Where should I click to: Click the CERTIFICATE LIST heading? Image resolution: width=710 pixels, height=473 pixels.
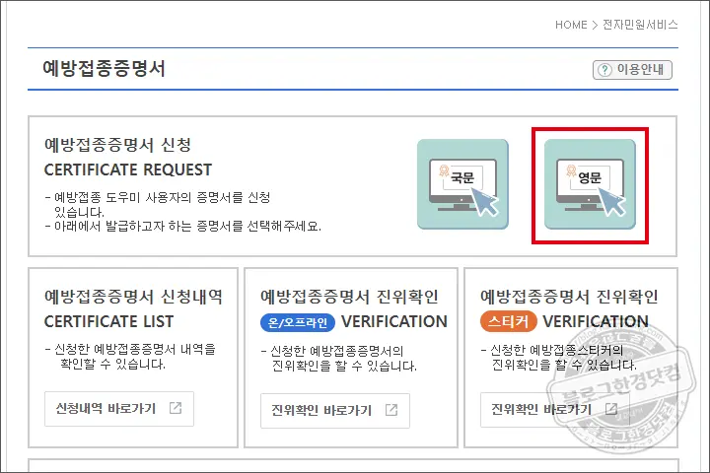coord(108,321)
